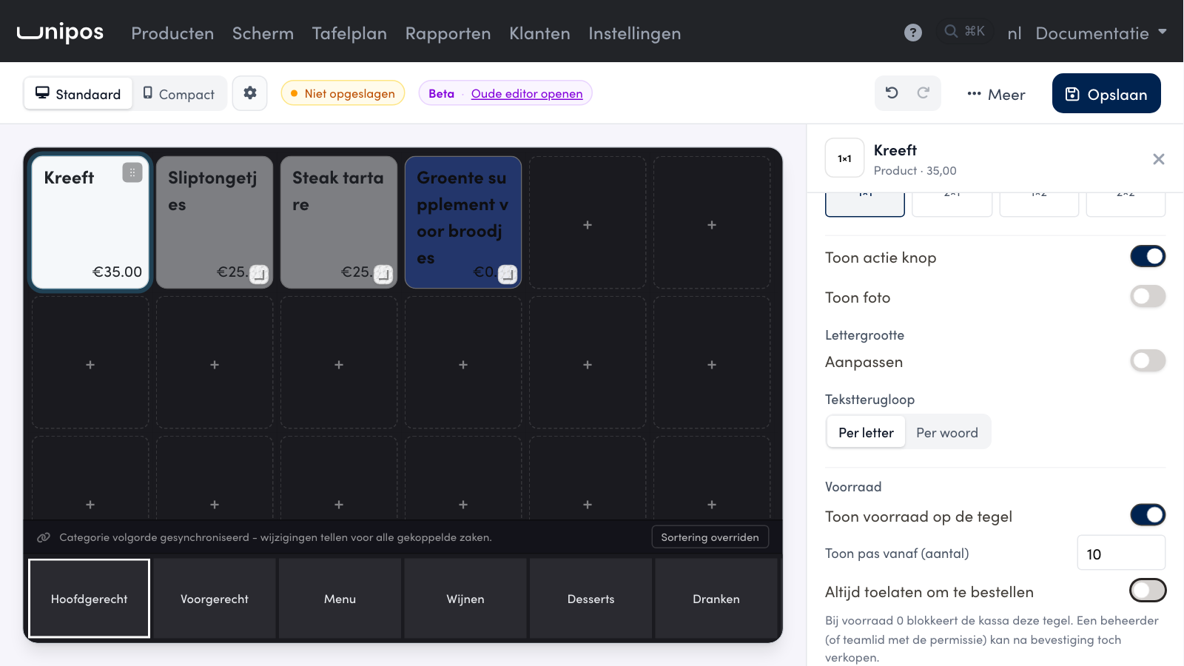Switch to the Dranken category
1184x666 pixels.
[x=716, y=599]
